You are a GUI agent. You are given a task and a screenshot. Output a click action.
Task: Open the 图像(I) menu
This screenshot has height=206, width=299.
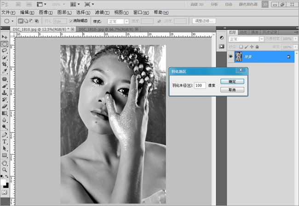(46, 12)
